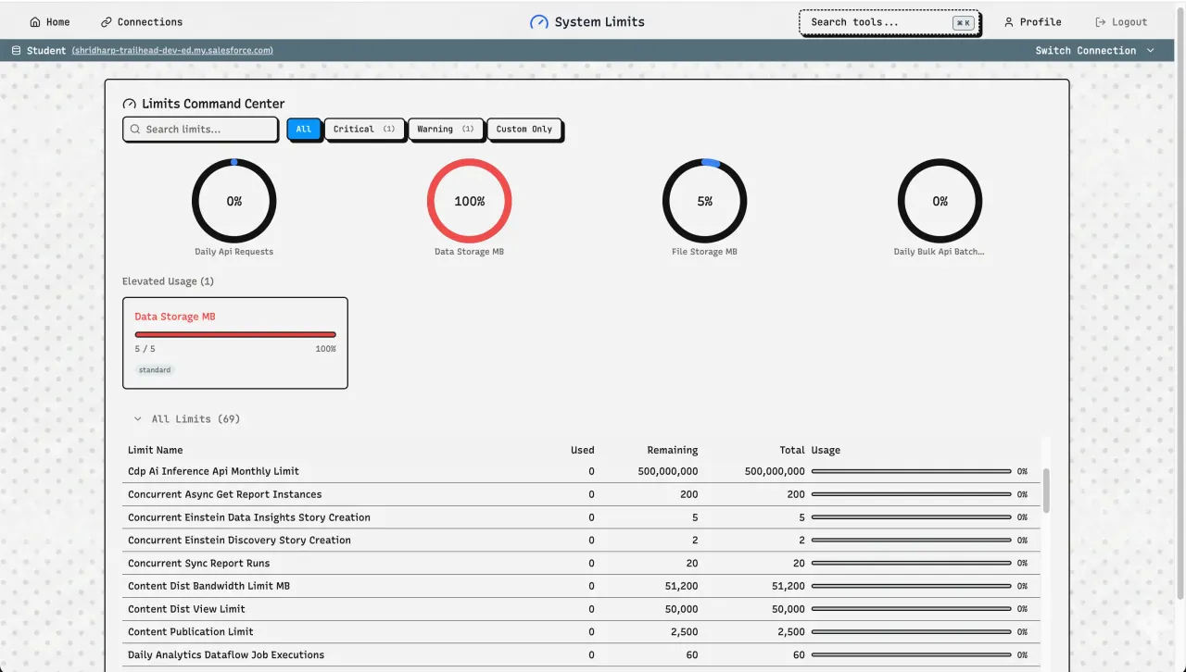Click the Data Storage MB 100% gauge
Viewport: 1186px width, 672px height.
pyautogui.click(x=470, y=201)
